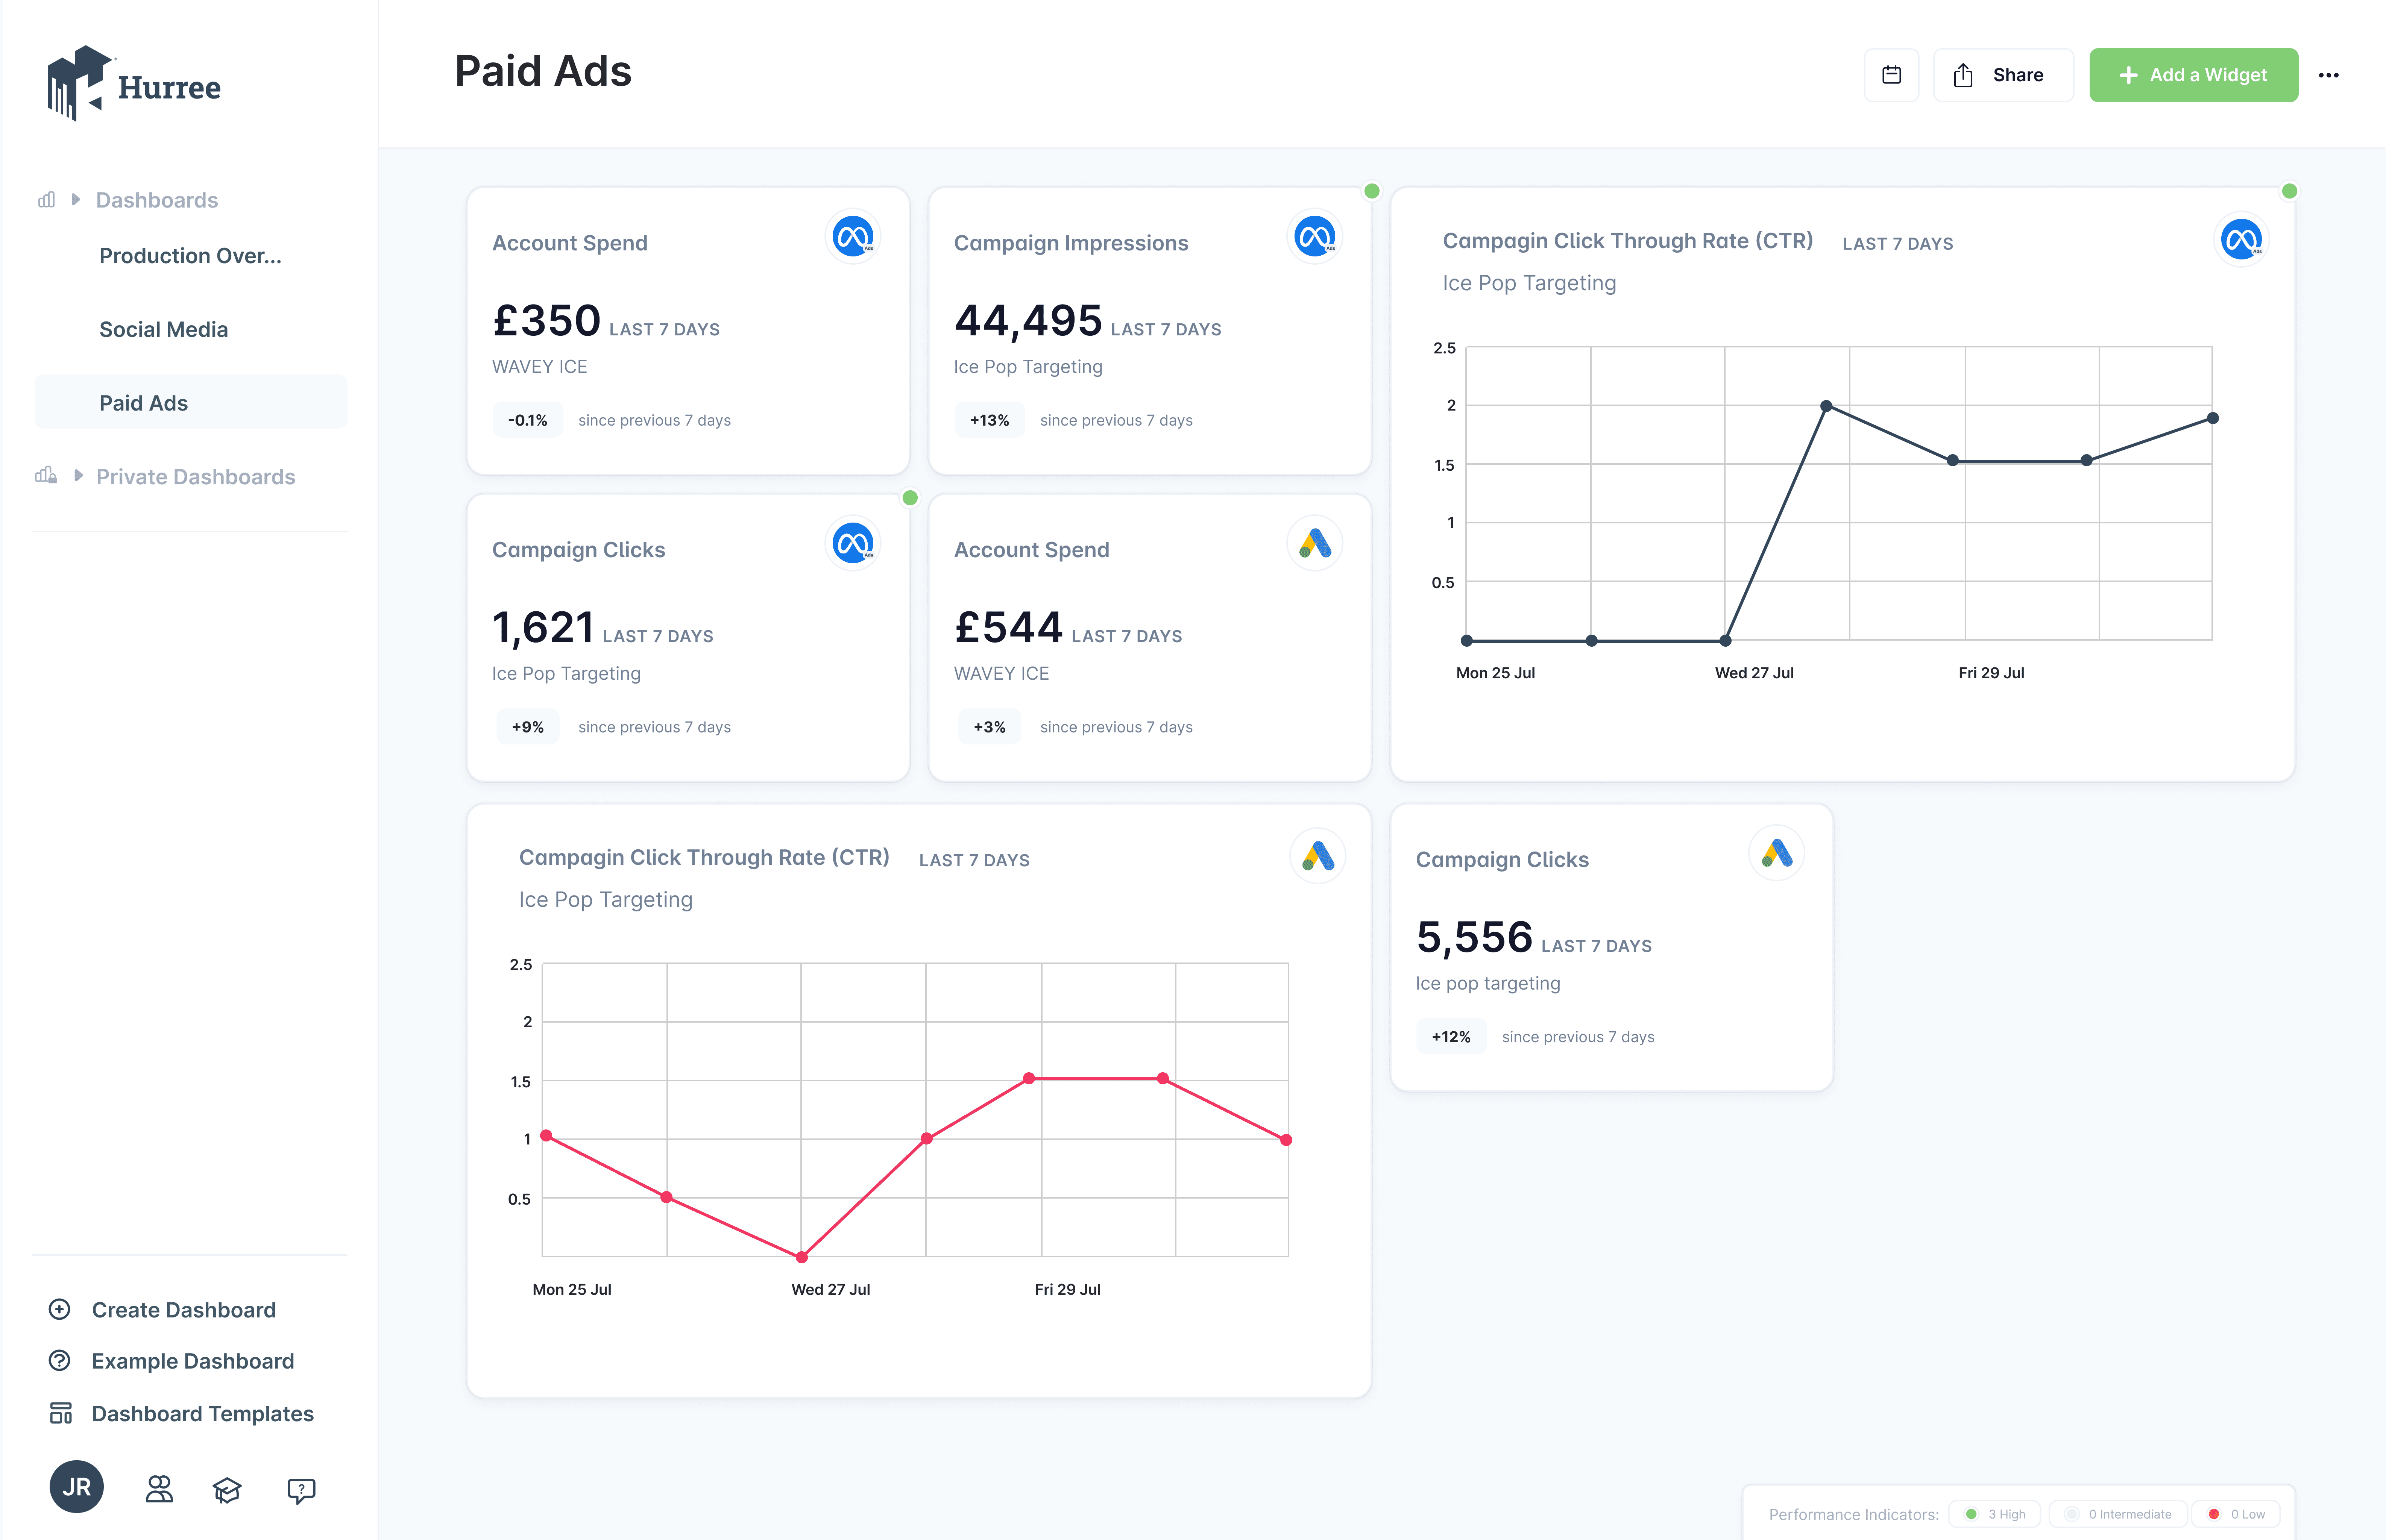The height and width of the screenshot is (1540, 2386).
Task: Click the Dashboards bar chart icon
Action: (46, 200)
